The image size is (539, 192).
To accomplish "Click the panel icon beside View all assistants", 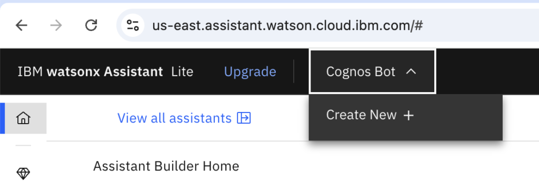I will tap(244, 118).
